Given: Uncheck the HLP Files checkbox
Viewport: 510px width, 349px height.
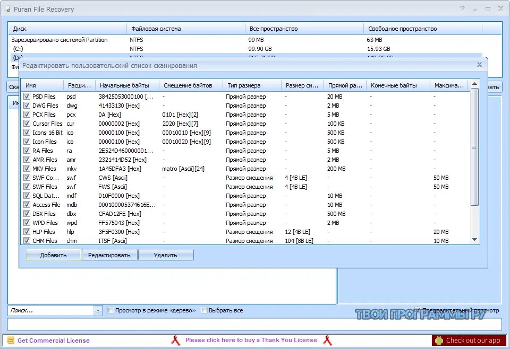Looking at the screenshot, I should pos(27,232).
